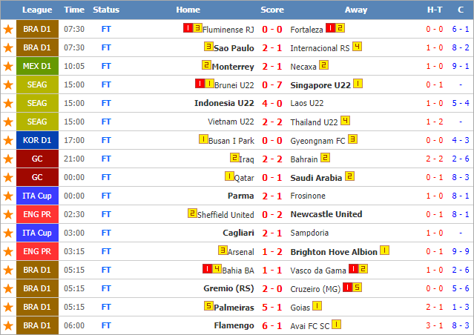Sort by the League column header

point(37,10)
